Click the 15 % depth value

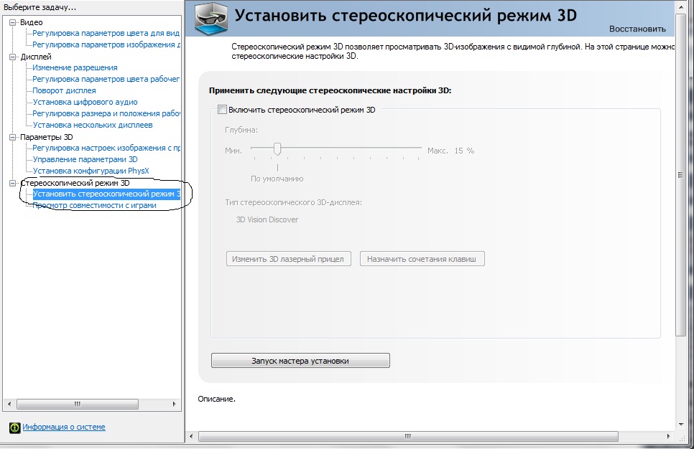pos(464,151)
